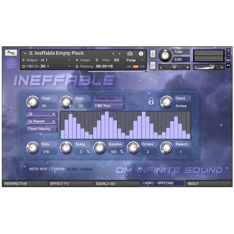Click the NOTE MIDI chord readout

tap(61, 169)
